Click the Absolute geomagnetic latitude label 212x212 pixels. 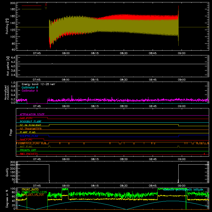pyautogui.click(x=183, y=190)
